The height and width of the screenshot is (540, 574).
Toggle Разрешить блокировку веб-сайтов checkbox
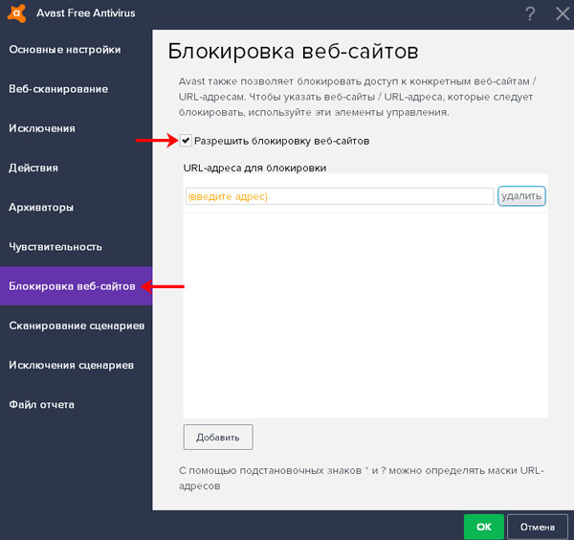186,141
